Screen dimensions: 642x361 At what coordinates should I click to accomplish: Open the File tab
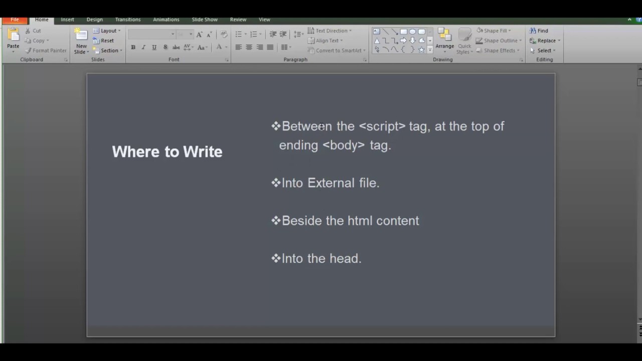[x=15, y=20]
